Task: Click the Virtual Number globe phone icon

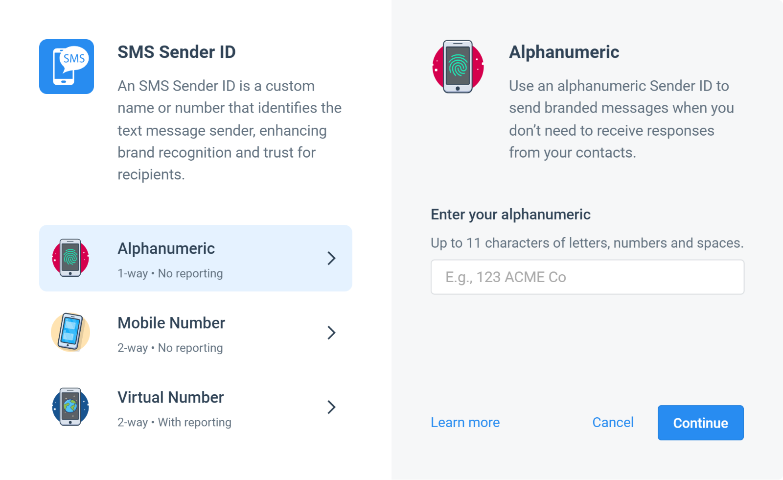Action: coord(70,407)
